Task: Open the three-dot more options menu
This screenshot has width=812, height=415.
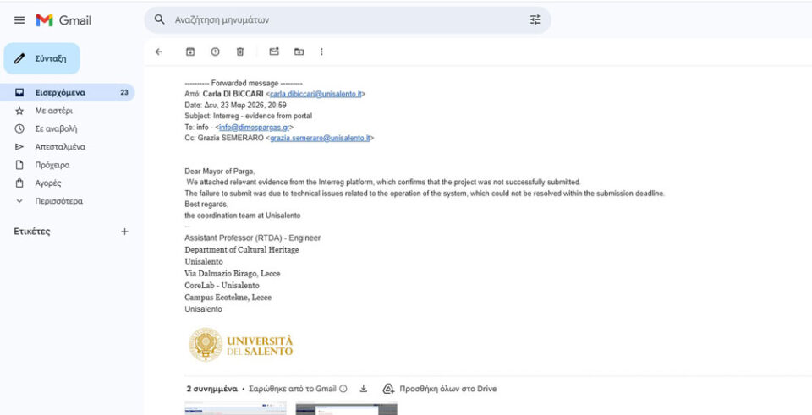Action: 321,52
